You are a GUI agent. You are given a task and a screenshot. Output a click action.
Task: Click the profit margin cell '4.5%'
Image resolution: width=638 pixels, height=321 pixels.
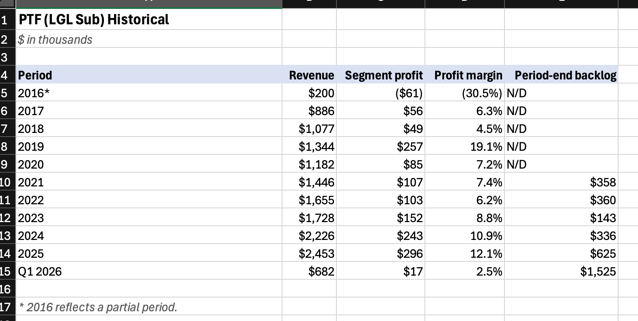tap(465, 128)
